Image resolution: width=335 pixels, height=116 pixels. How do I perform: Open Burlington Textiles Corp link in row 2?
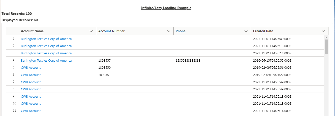click(46, 46)
